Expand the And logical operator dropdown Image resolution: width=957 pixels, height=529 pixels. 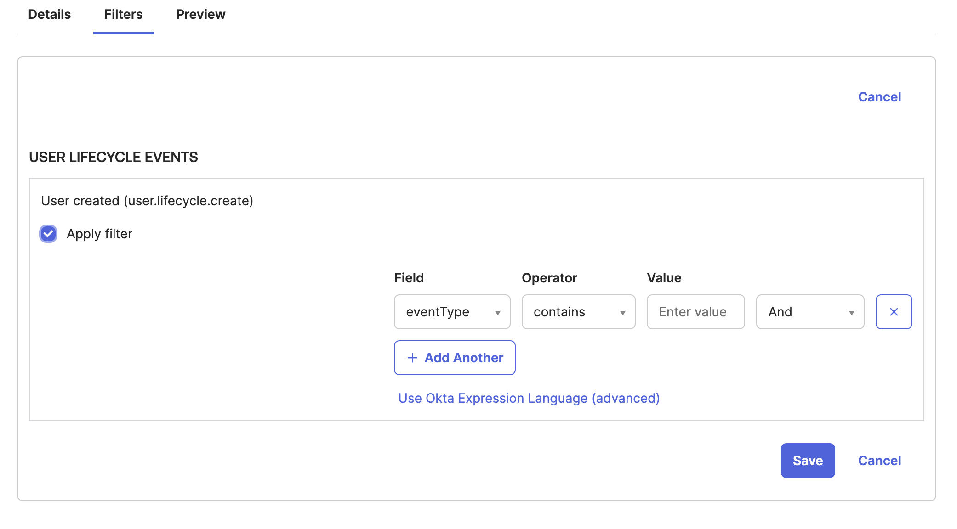(x=809, y=312)
